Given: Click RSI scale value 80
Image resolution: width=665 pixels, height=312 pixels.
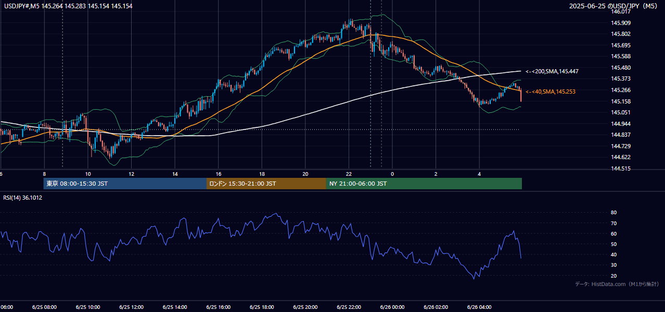Looking at the screenshot, I should point(613,213).
